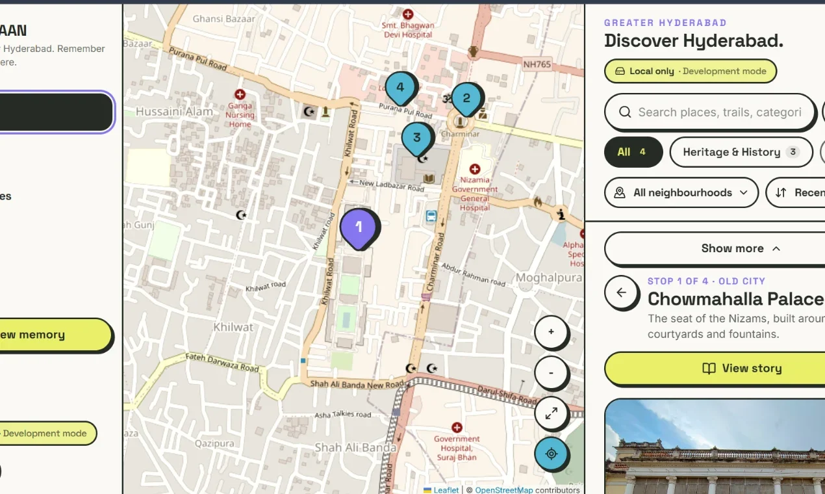The height and width of the screenshot is (494, 825).
Task: Click the Smt. Bhagwan Devi Hospital icon
Action: 408,14
